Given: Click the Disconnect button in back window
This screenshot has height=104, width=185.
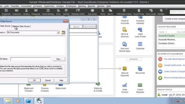Looking at the screenshot, I should tap(90, 27).
